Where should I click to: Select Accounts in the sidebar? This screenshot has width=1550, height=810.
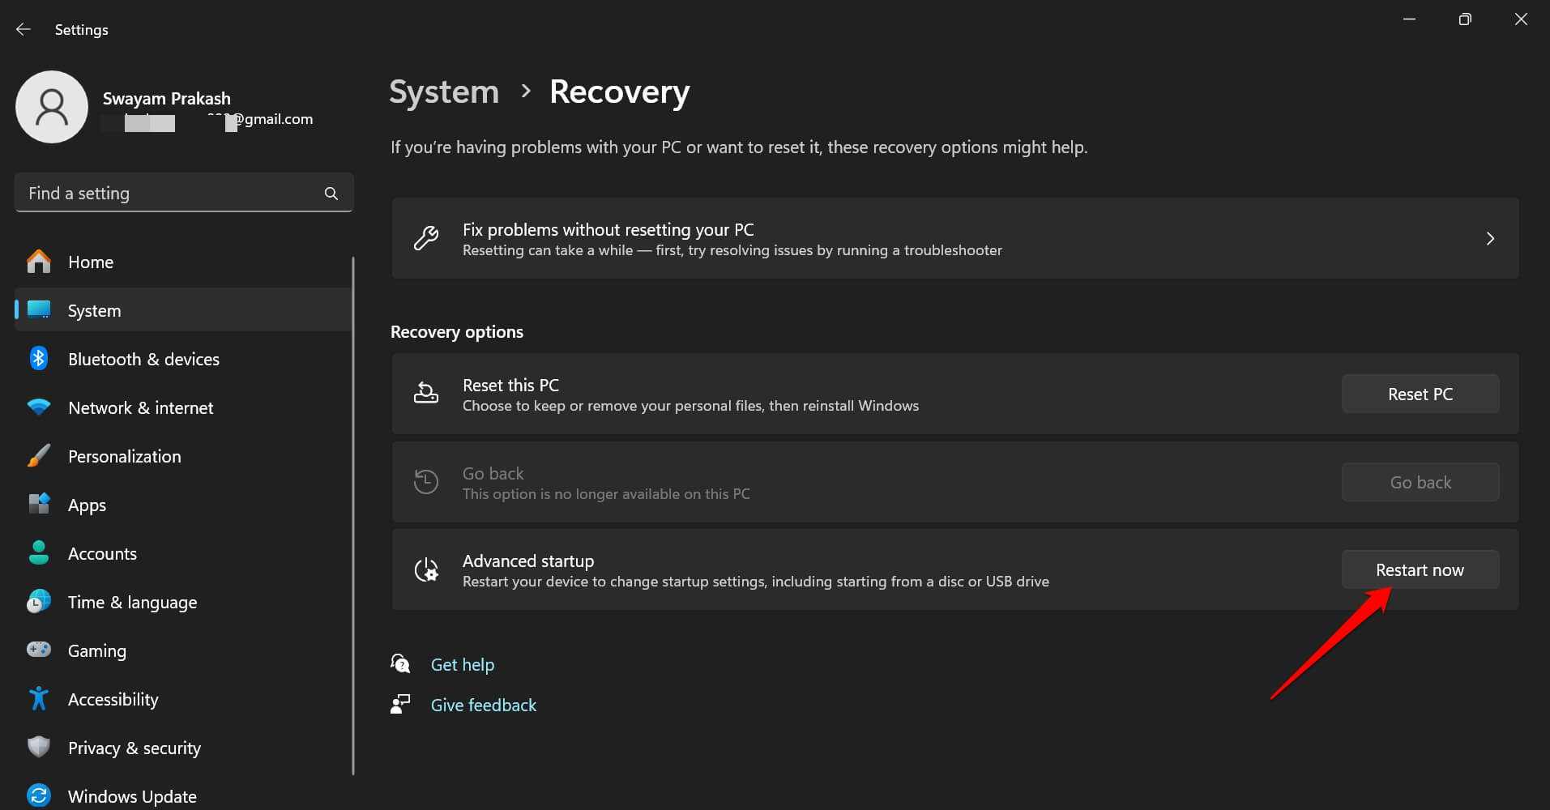pos(184,553)
